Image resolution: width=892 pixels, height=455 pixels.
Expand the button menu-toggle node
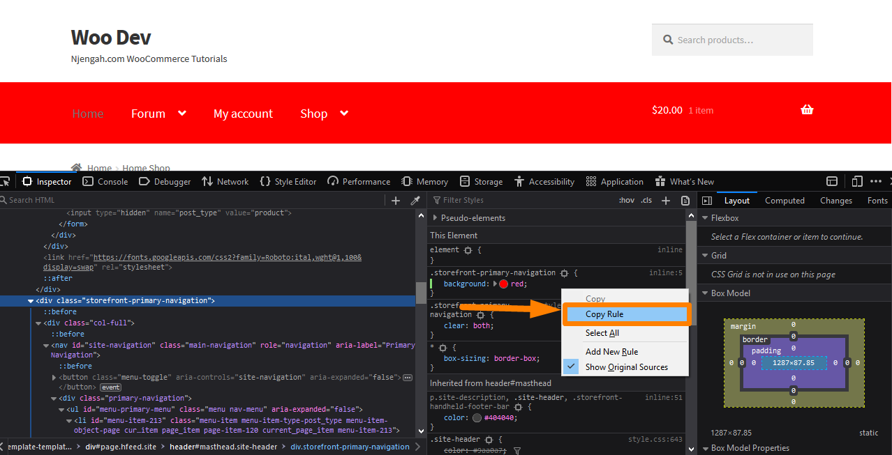point(54,377)
